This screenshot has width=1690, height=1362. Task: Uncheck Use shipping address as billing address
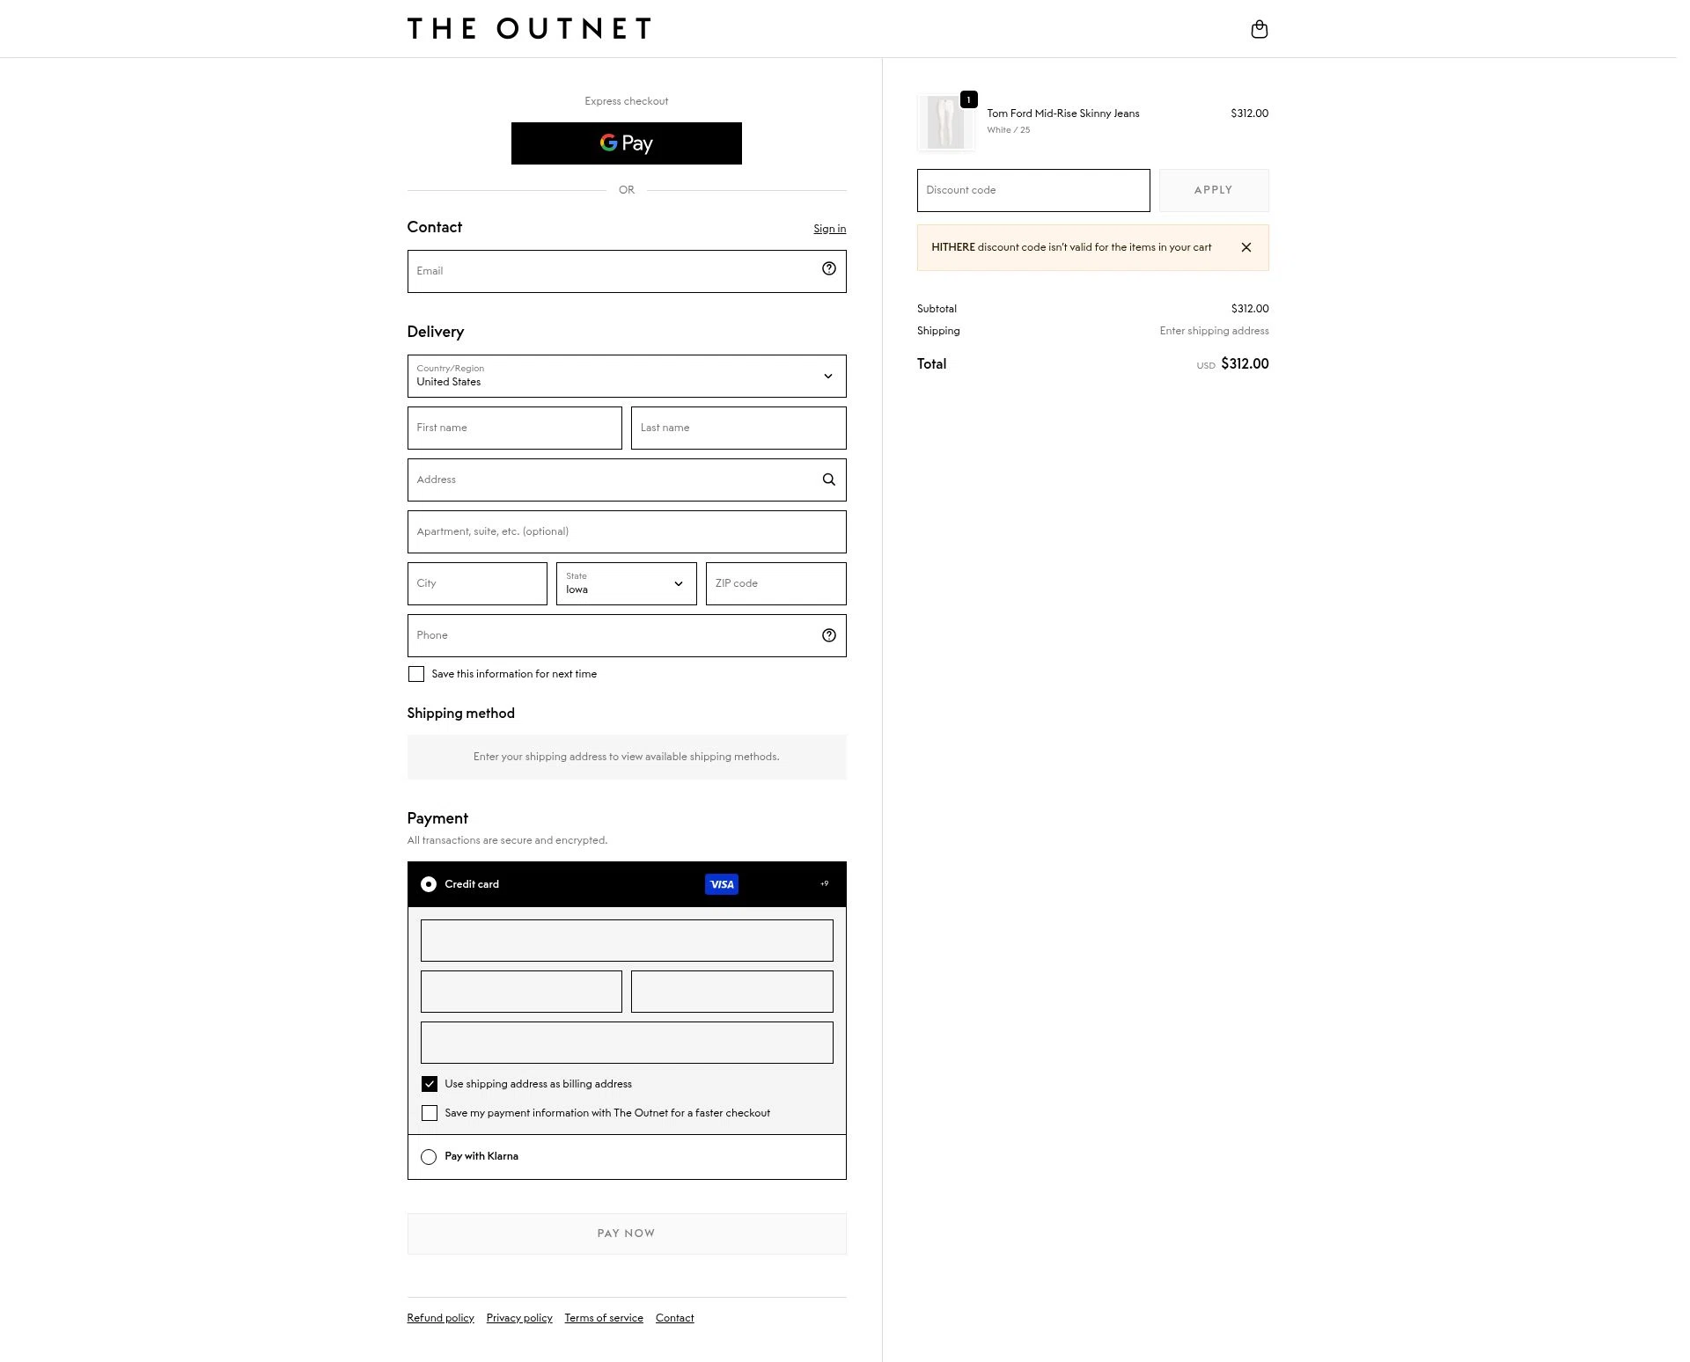(430, 1084)
